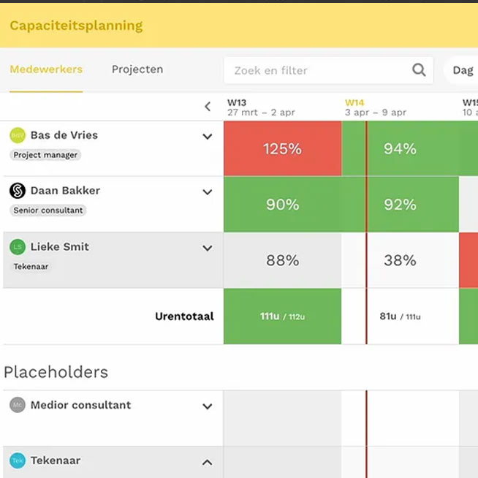Focus the Zoek en filter field
This screenshot has height=478, width=478.
pyautogui.click(x=318, y=70)
